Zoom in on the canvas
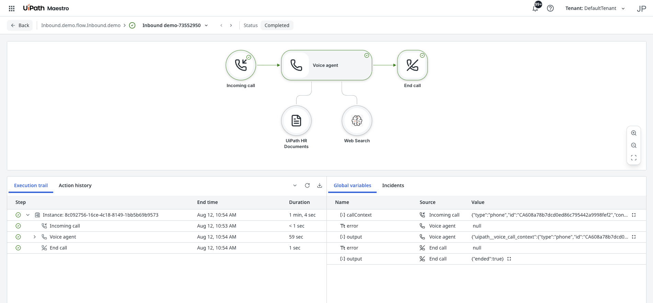The height and width of the screenshot is (303, 653). (x=634, y=133)
